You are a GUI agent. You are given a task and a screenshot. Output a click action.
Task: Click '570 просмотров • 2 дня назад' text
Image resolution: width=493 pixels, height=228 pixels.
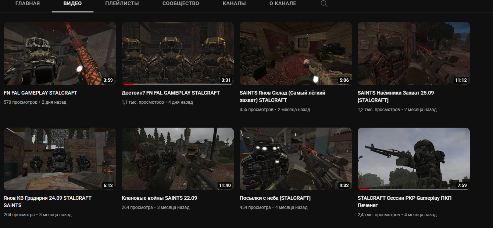(35, 102)
